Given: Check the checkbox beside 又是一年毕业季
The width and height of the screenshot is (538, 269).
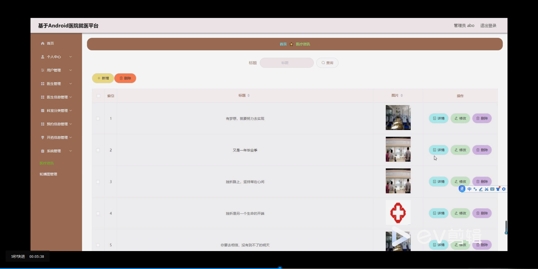Looking at the screenshot, I should 98,150.
